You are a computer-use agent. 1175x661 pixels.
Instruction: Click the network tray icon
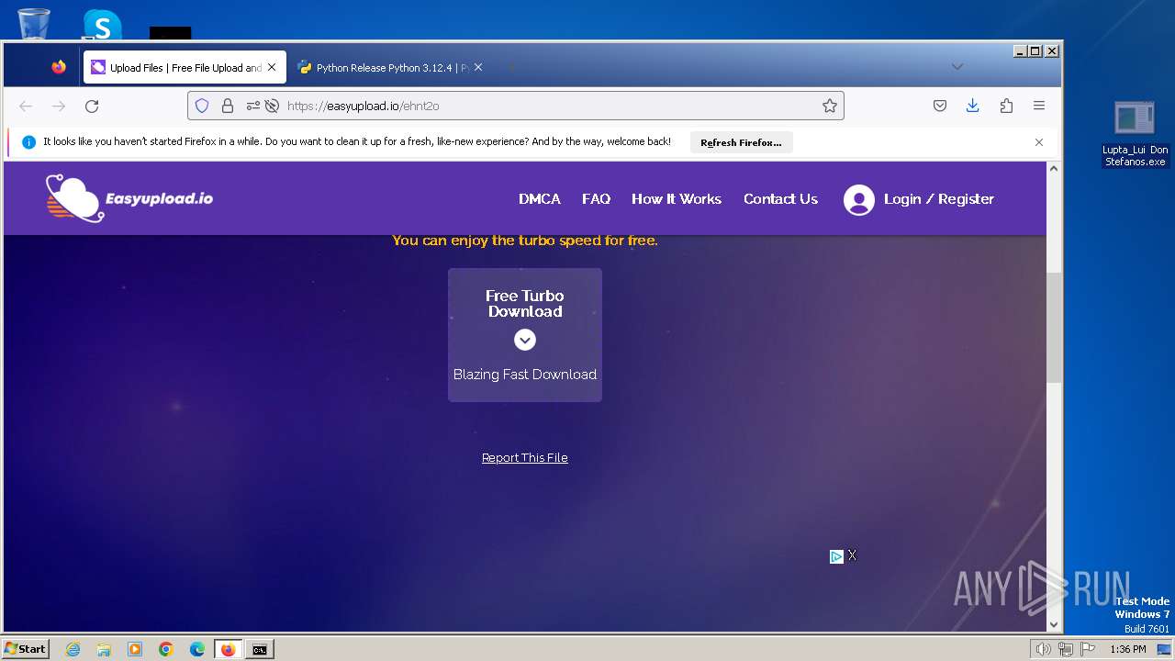pos(1066,649)
